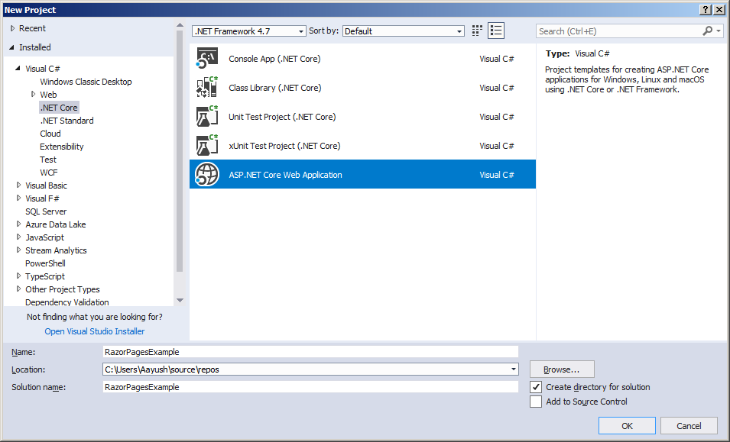Choose the Unit Test Project template icon
730x442 pixels.
pos(208,117)
